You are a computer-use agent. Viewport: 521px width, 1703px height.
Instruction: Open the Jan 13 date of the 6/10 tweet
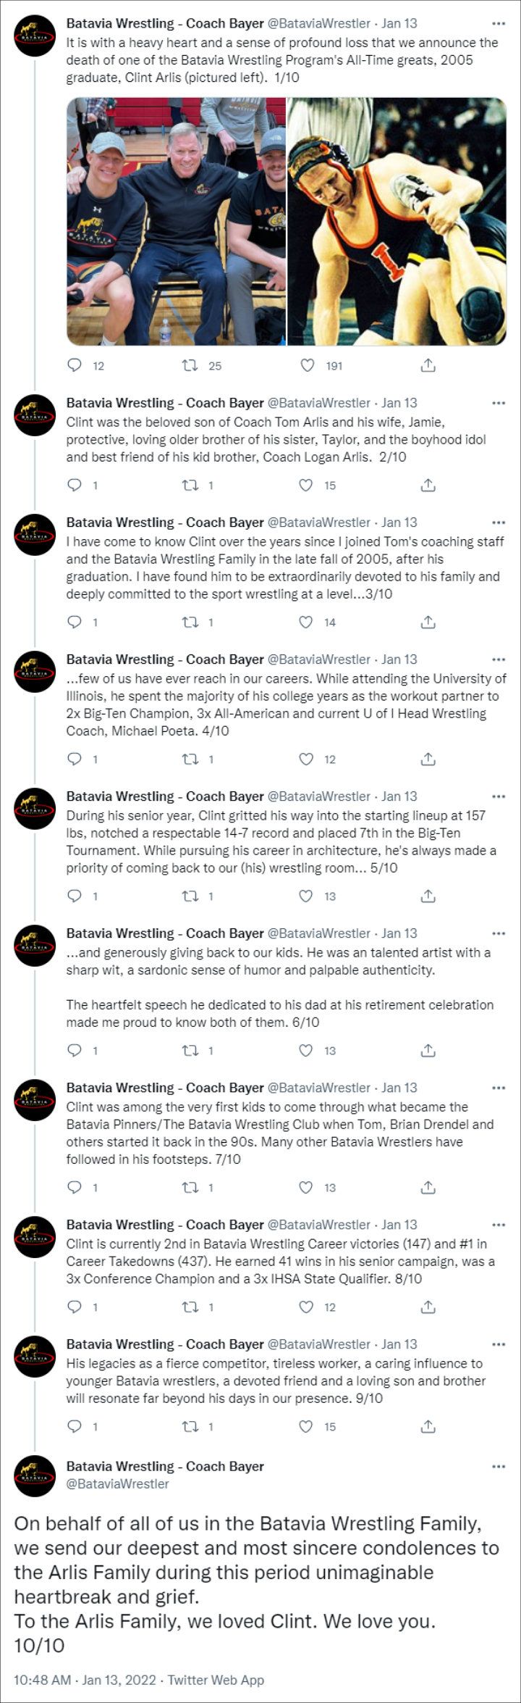pos(399,933)
